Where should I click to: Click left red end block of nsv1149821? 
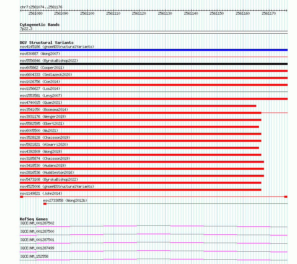pyautogui.click(x=21, y=197)
